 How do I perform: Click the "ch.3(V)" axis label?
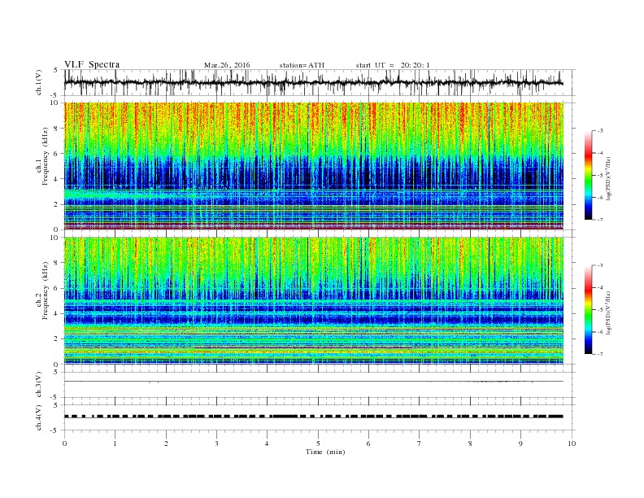coord(39,385)
